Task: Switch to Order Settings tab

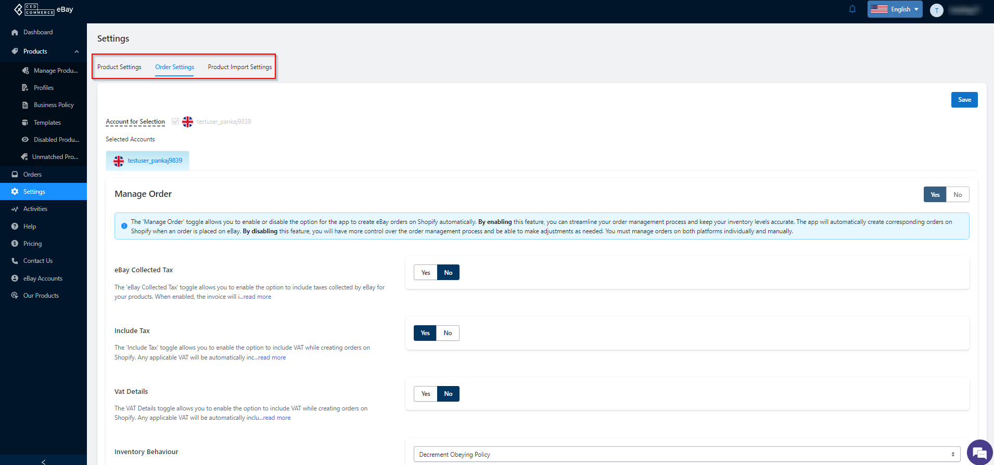Action: 174,67
